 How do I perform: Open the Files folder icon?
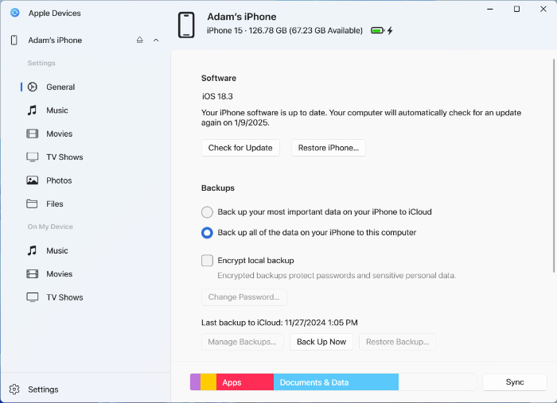32,203
